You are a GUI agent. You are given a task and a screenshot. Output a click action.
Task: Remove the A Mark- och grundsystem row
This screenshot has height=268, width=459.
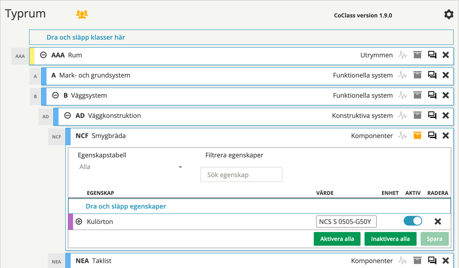coord(446,75)
